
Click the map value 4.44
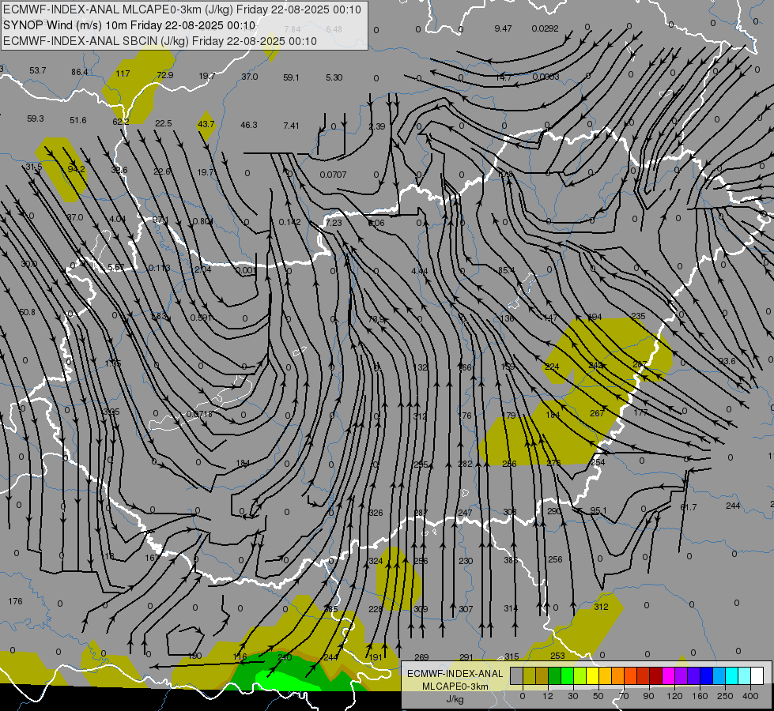pos(420,272)
